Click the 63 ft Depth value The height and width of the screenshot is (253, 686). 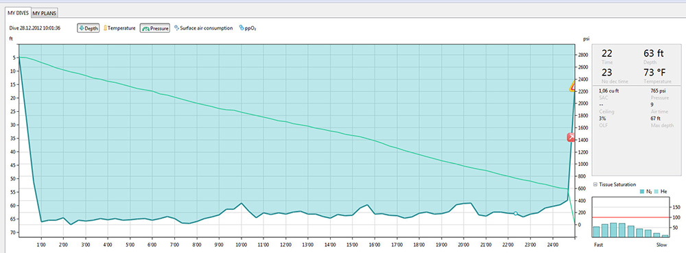654,53
